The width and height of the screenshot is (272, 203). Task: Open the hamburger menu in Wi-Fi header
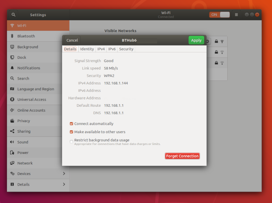pos(236,15)
